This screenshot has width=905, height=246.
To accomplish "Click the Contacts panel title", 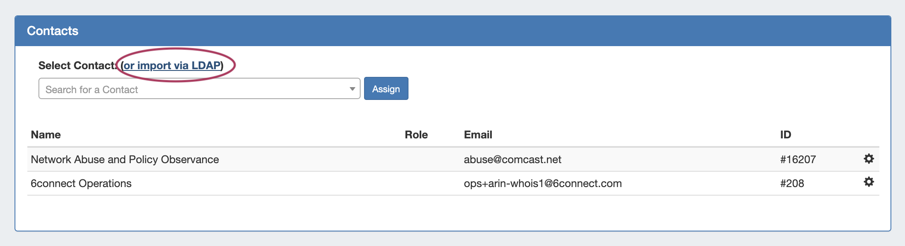I will click(53, 31).
